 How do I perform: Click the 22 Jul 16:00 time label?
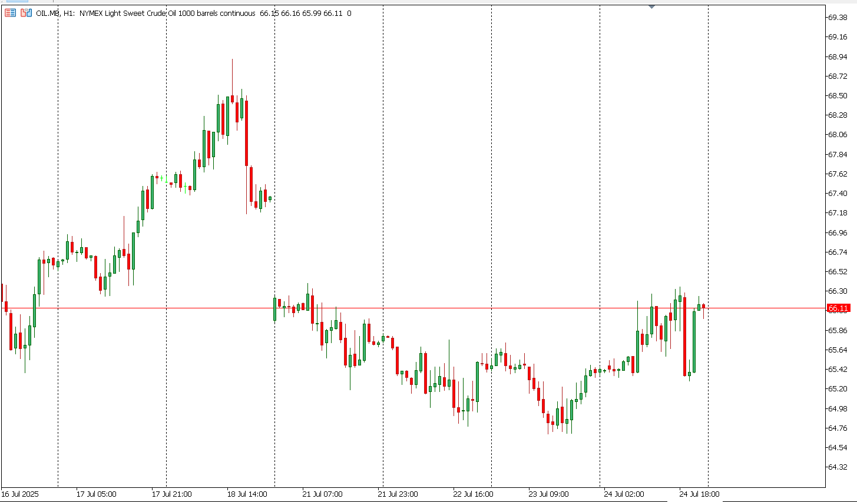(x=474, y=494)
